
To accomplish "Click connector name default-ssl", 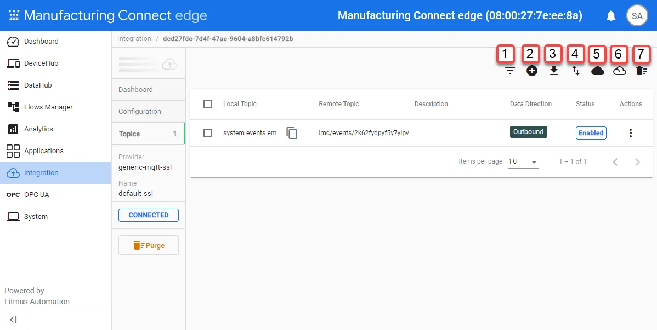I will (x=136, y=194).
